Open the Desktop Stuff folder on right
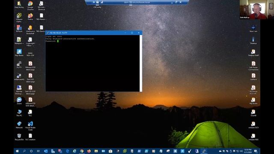Image resolution: width=274 pixels, height=154 pixels. (x=253, y=53)
